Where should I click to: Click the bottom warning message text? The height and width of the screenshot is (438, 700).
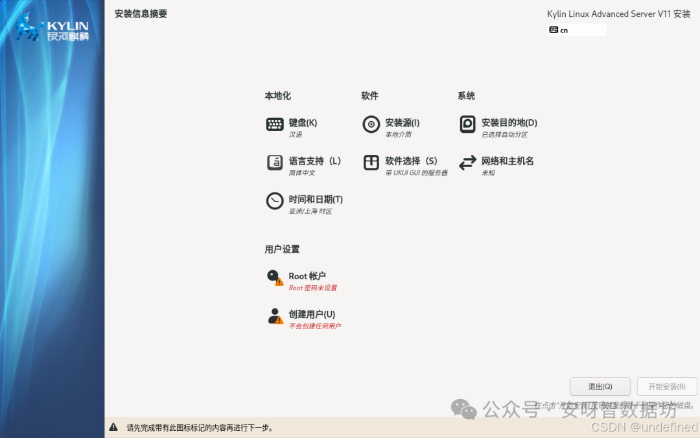[200, 428]
